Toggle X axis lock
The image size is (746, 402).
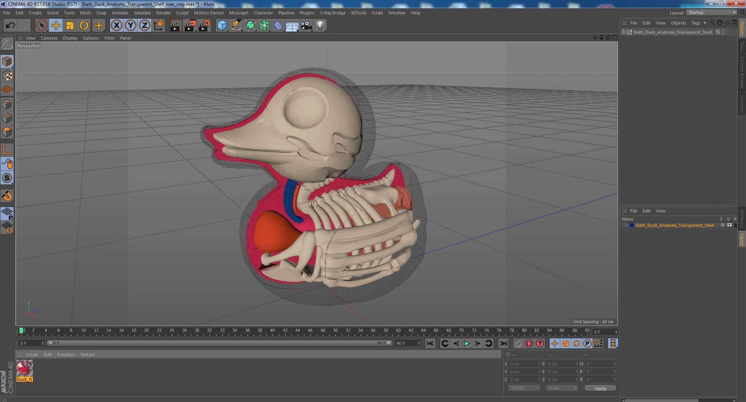[116, 26]
